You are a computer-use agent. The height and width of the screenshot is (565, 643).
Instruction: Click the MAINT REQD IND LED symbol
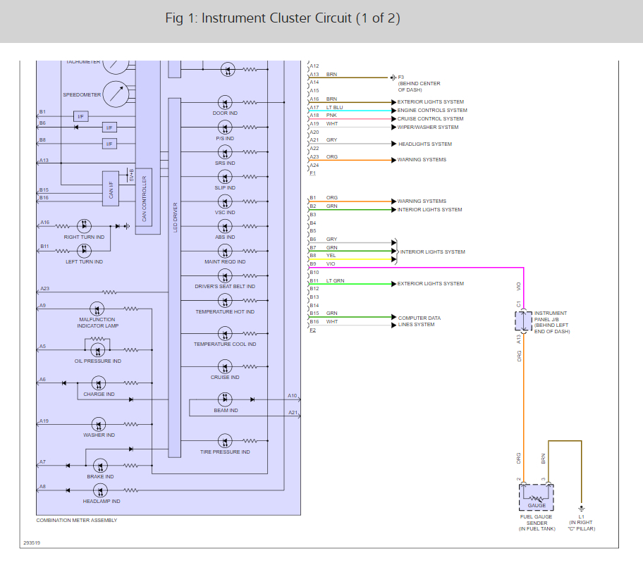coord(225,252)
